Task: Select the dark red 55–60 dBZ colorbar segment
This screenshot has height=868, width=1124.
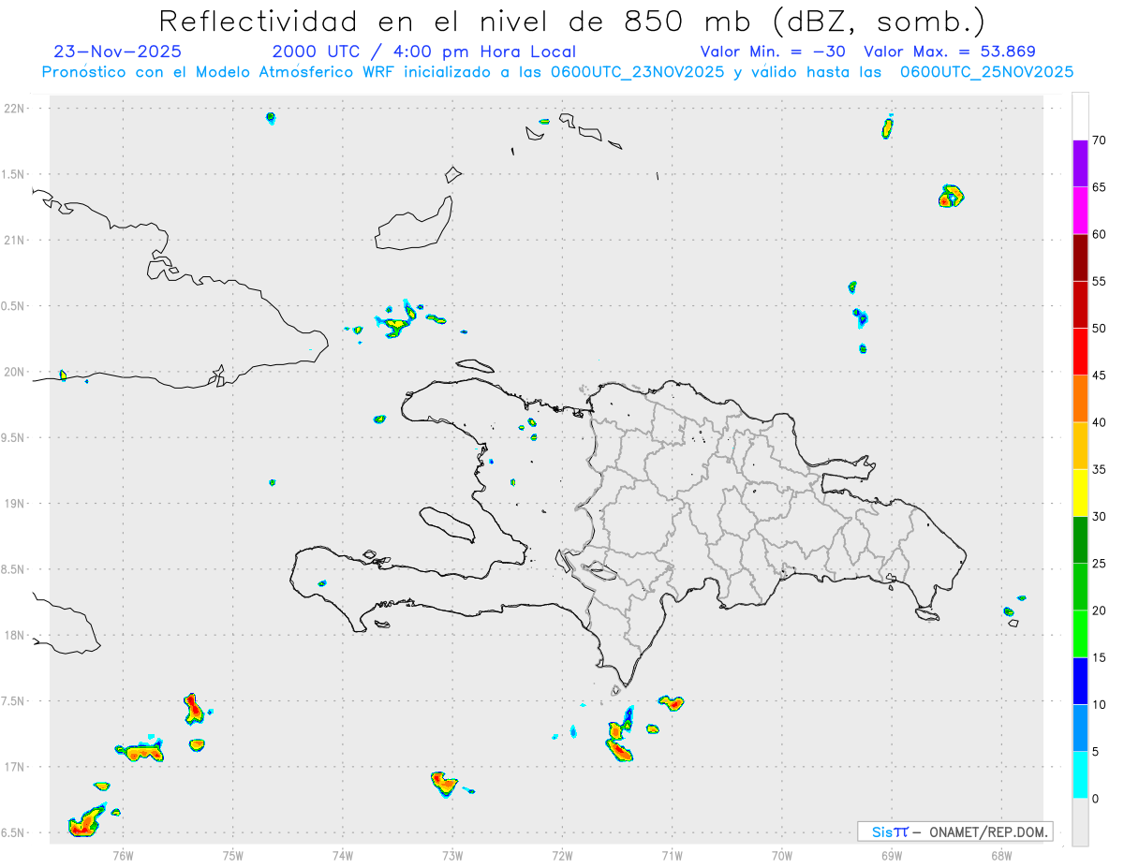Action: (x=1080, y=257)
